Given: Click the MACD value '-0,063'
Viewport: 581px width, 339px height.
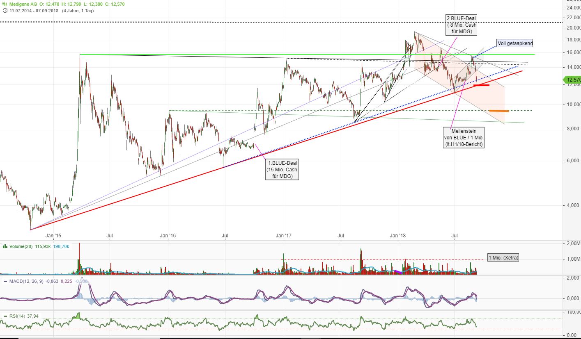Looking at the screenshot, I should (52, 281).
